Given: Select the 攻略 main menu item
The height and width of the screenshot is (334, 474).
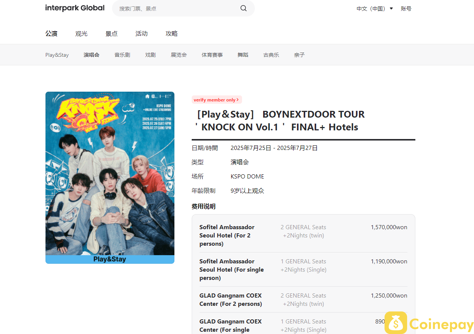Looking at the screenshot, I should pos(171,33).
